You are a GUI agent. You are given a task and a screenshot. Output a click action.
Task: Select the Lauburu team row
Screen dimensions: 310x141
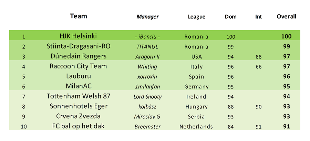(155, 76)
